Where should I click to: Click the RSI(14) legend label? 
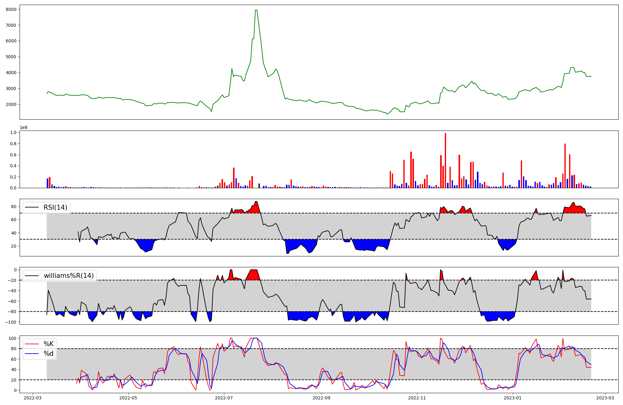coord(55,207)
